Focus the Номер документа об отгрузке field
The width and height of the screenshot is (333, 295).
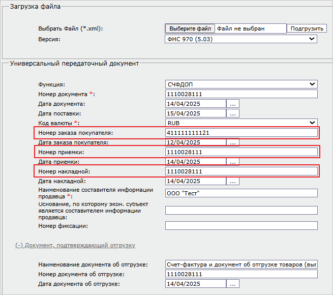(241, 274)
